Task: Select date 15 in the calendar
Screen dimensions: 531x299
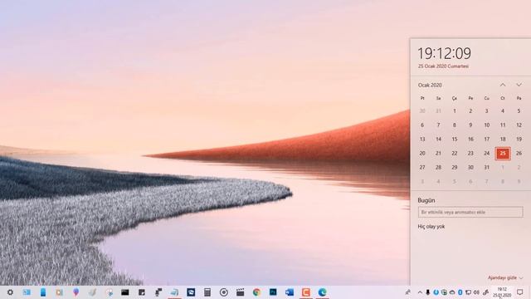Action: pos(455,139)
